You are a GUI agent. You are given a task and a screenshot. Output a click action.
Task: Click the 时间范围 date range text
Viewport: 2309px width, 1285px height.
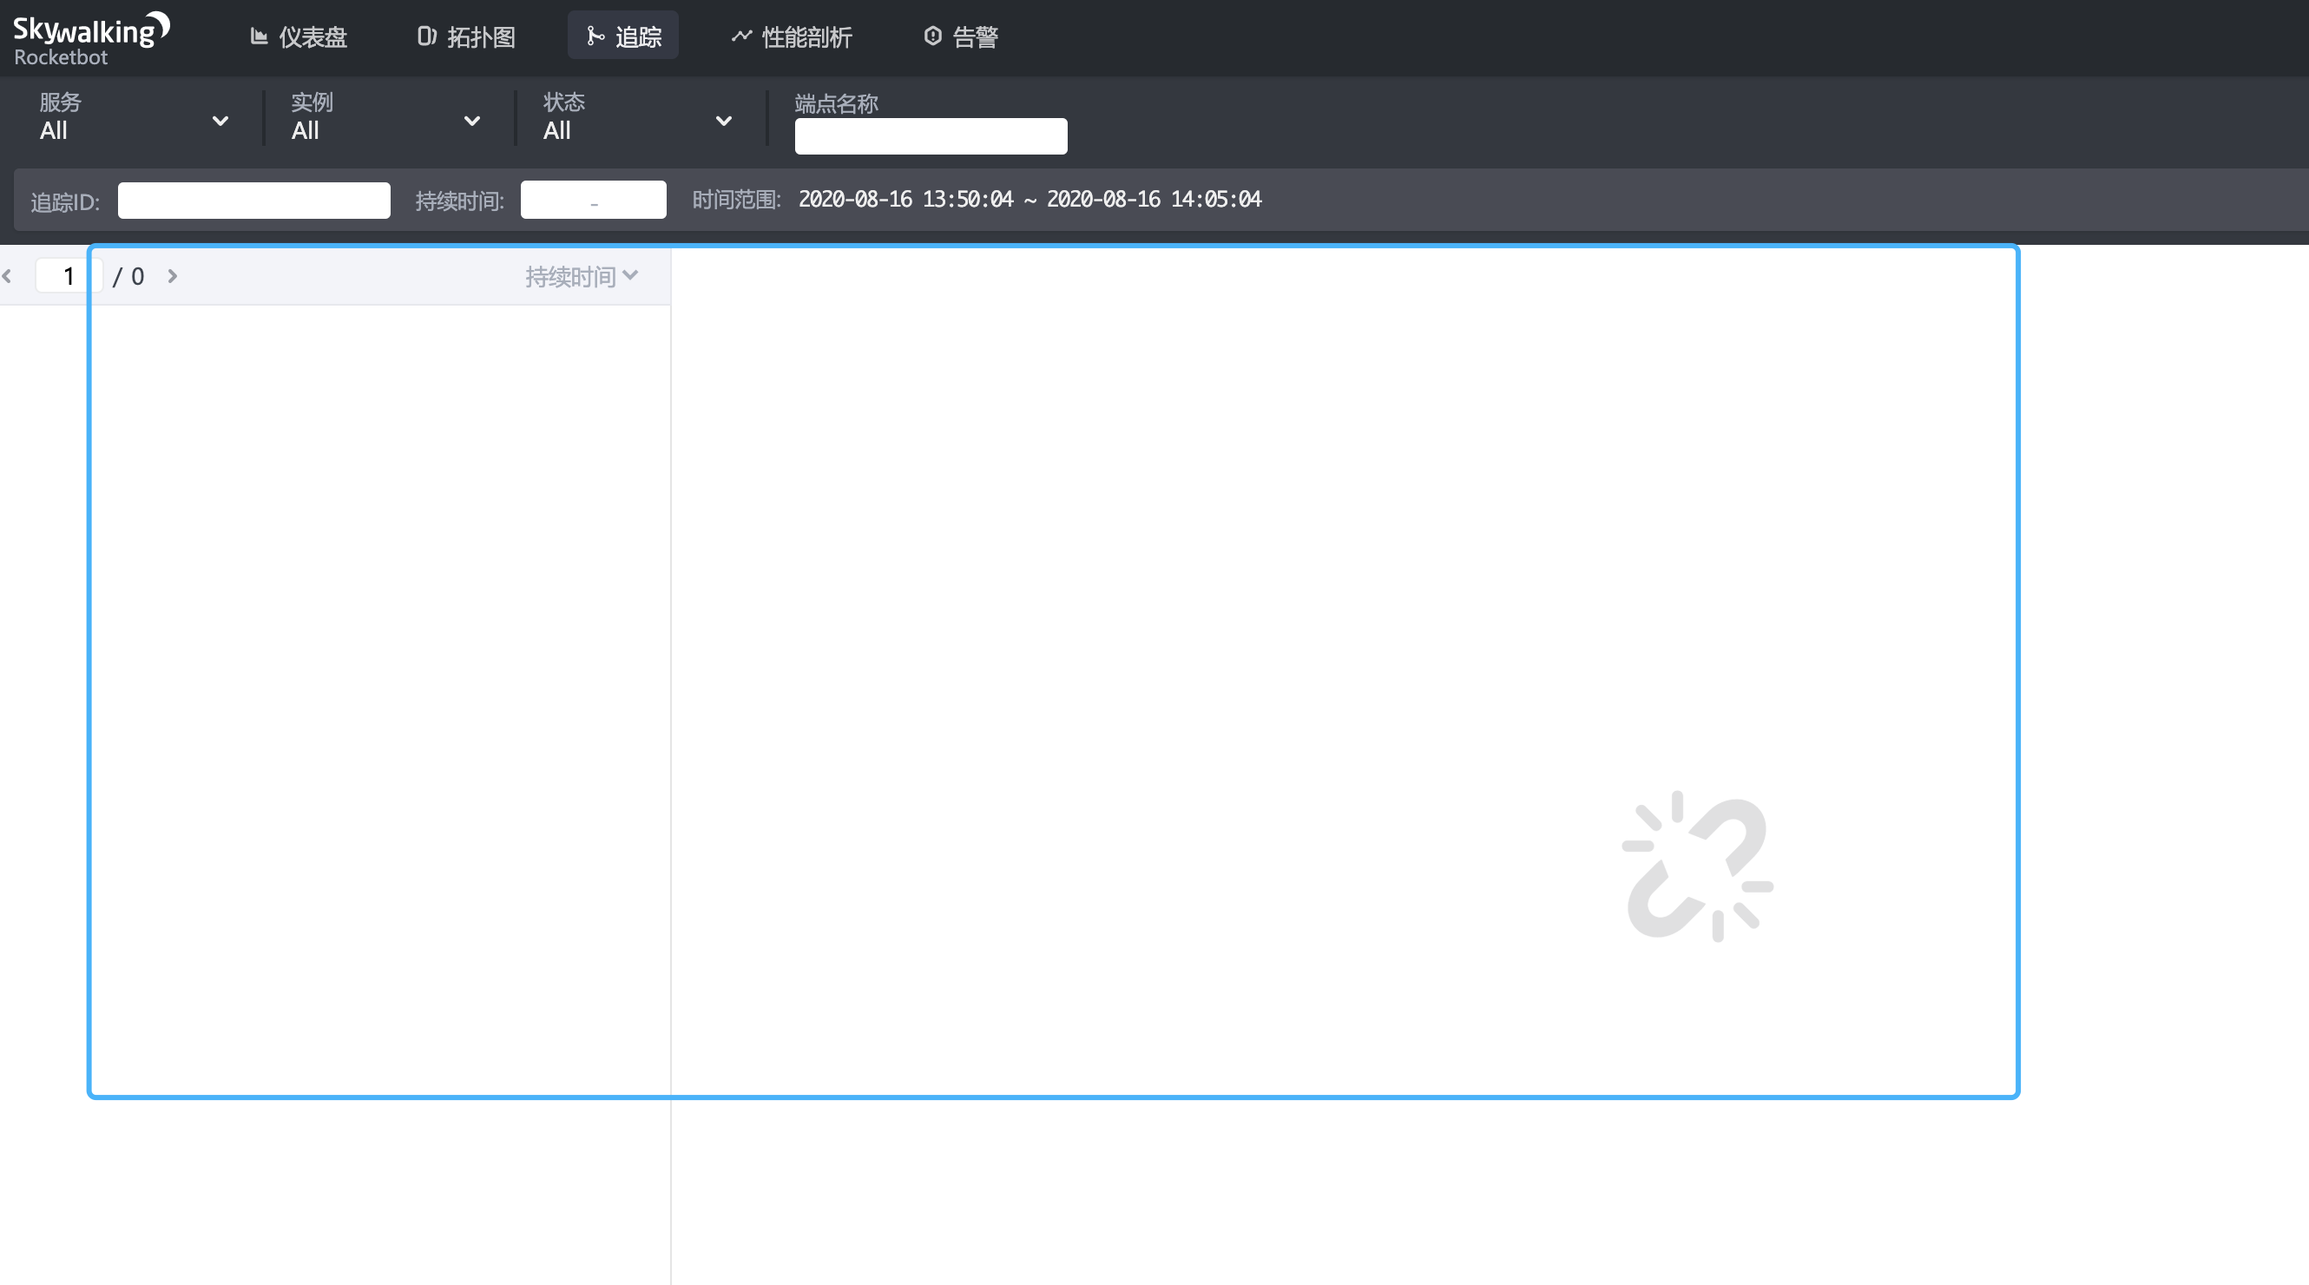point(1029,199)
